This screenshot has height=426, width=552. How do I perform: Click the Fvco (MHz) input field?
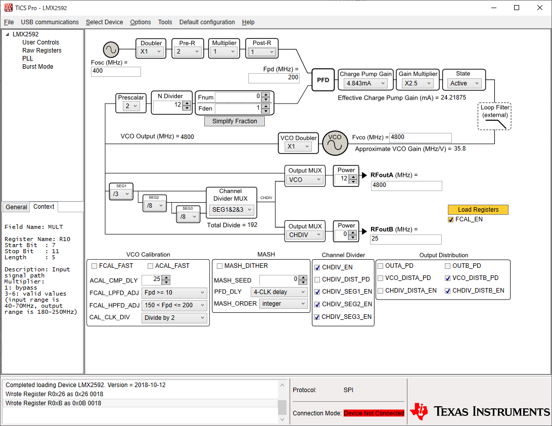point(421,137)
